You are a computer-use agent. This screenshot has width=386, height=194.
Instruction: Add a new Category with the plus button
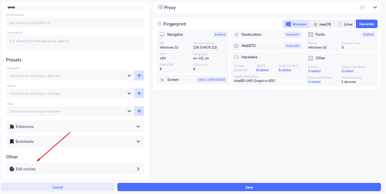coord(139,76)
